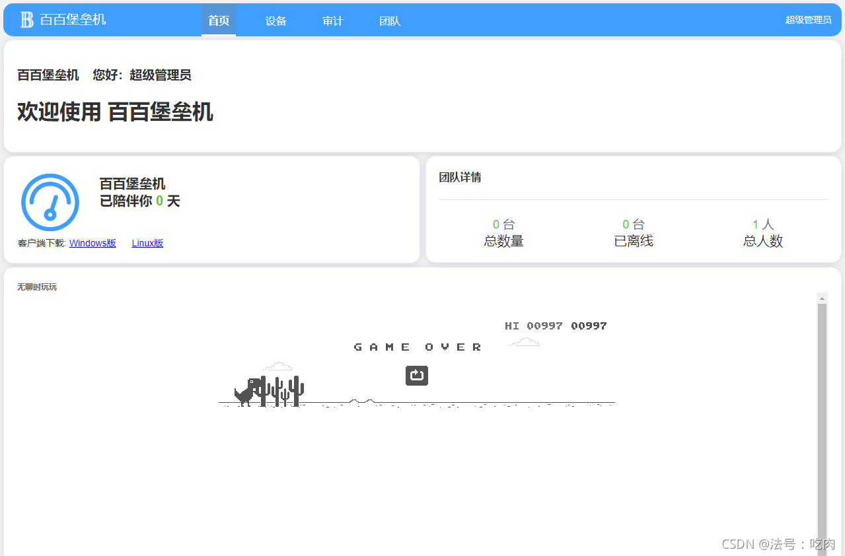Click the GAME OVER text
Image resolution: width=845 pixels, height=556 pixels.
(x=418, y=347)
